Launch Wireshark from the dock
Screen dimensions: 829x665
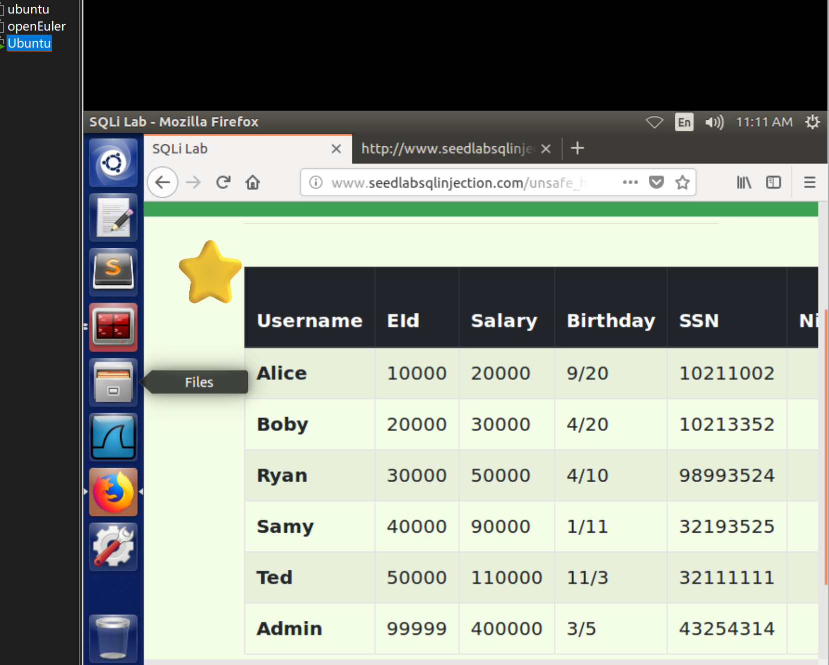click(x=113, y=437)
